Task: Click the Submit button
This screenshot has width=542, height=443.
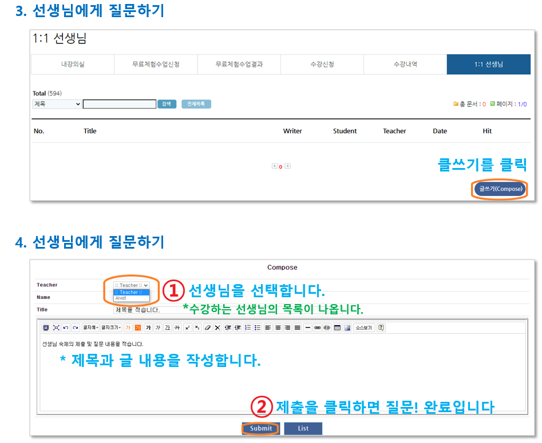Action: tap(261, 429)
